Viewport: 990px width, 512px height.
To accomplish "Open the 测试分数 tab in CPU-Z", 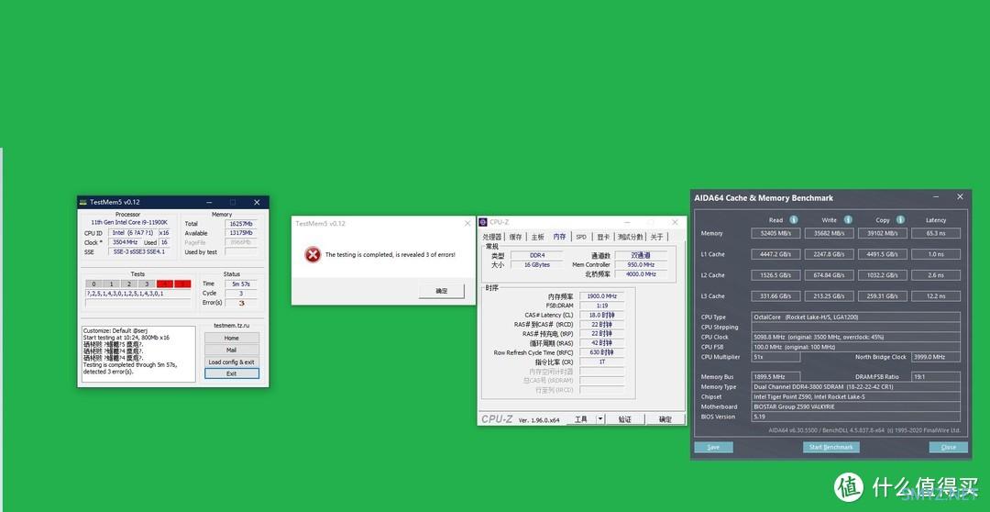I will [630, 237].
